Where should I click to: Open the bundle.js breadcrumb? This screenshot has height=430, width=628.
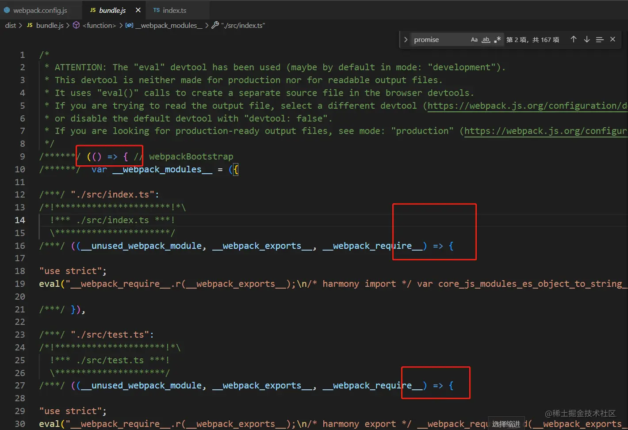point(50,26)
